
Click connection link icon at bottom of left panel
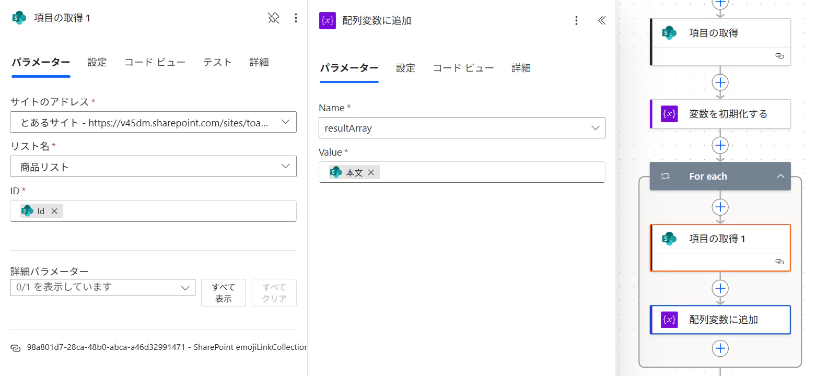(15, 347)
